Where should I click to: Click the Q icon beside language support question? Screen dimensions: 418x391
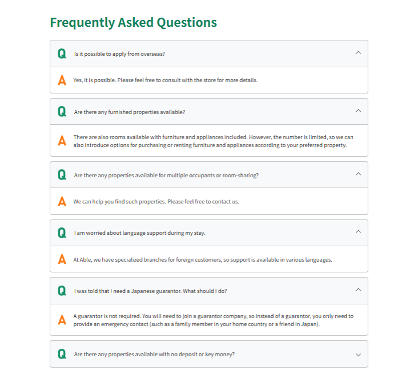click(x=62, y=233)
